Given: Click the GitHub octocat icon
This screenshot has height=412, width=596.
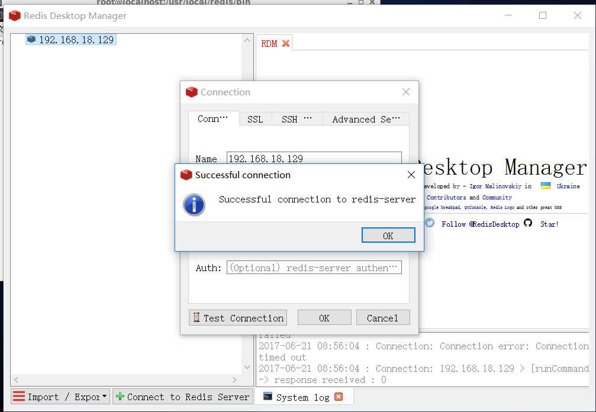Looking at the screenshot, I should [528, 223].
